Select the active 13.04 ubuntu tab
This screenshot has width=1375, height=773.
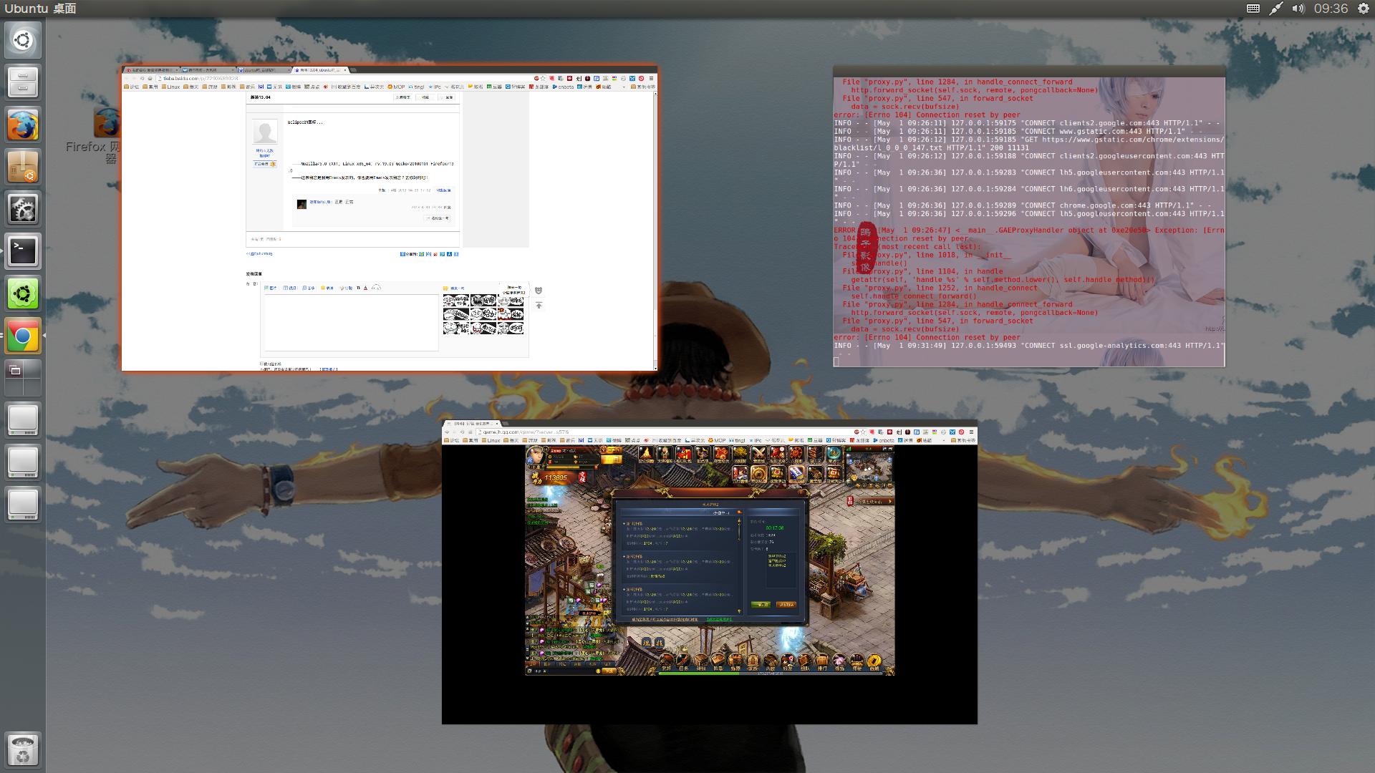319,70
